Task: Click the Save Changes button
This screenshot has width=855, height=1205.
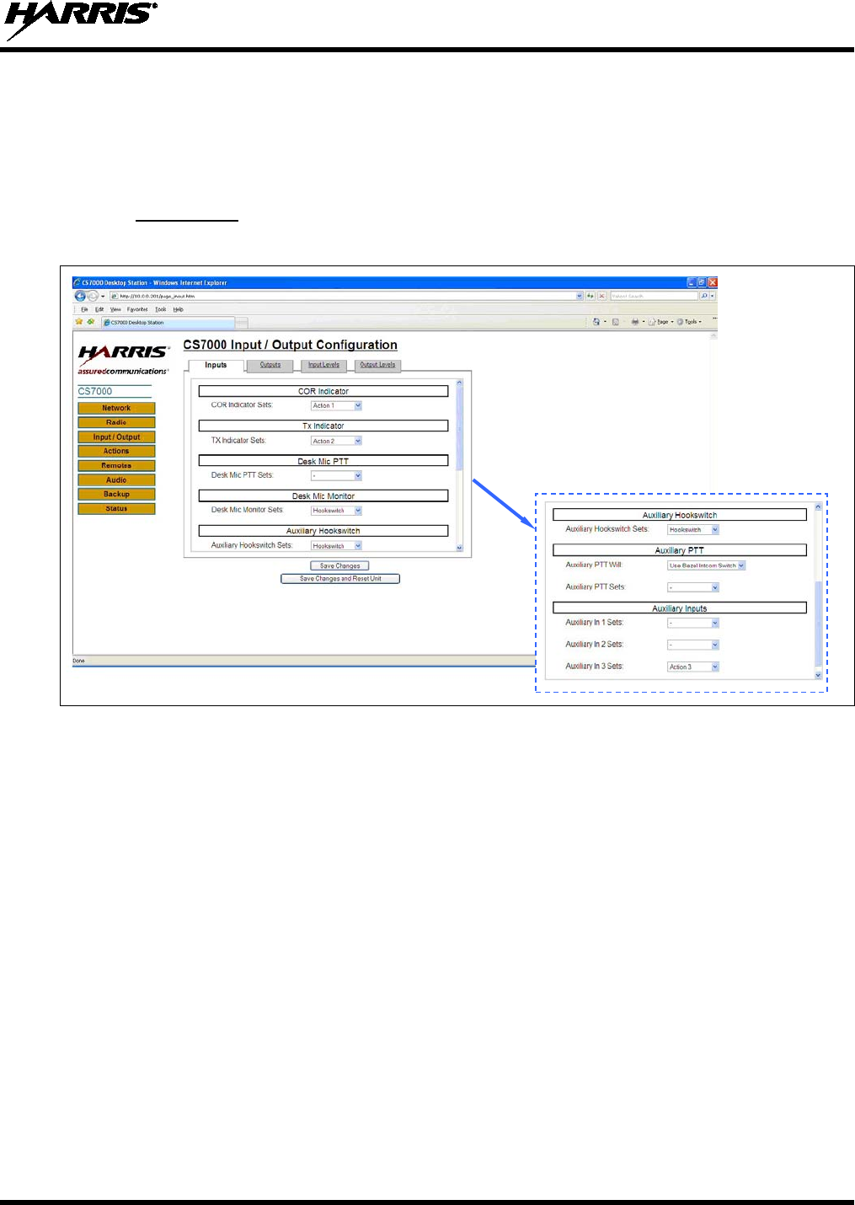Action: [340, 566]
